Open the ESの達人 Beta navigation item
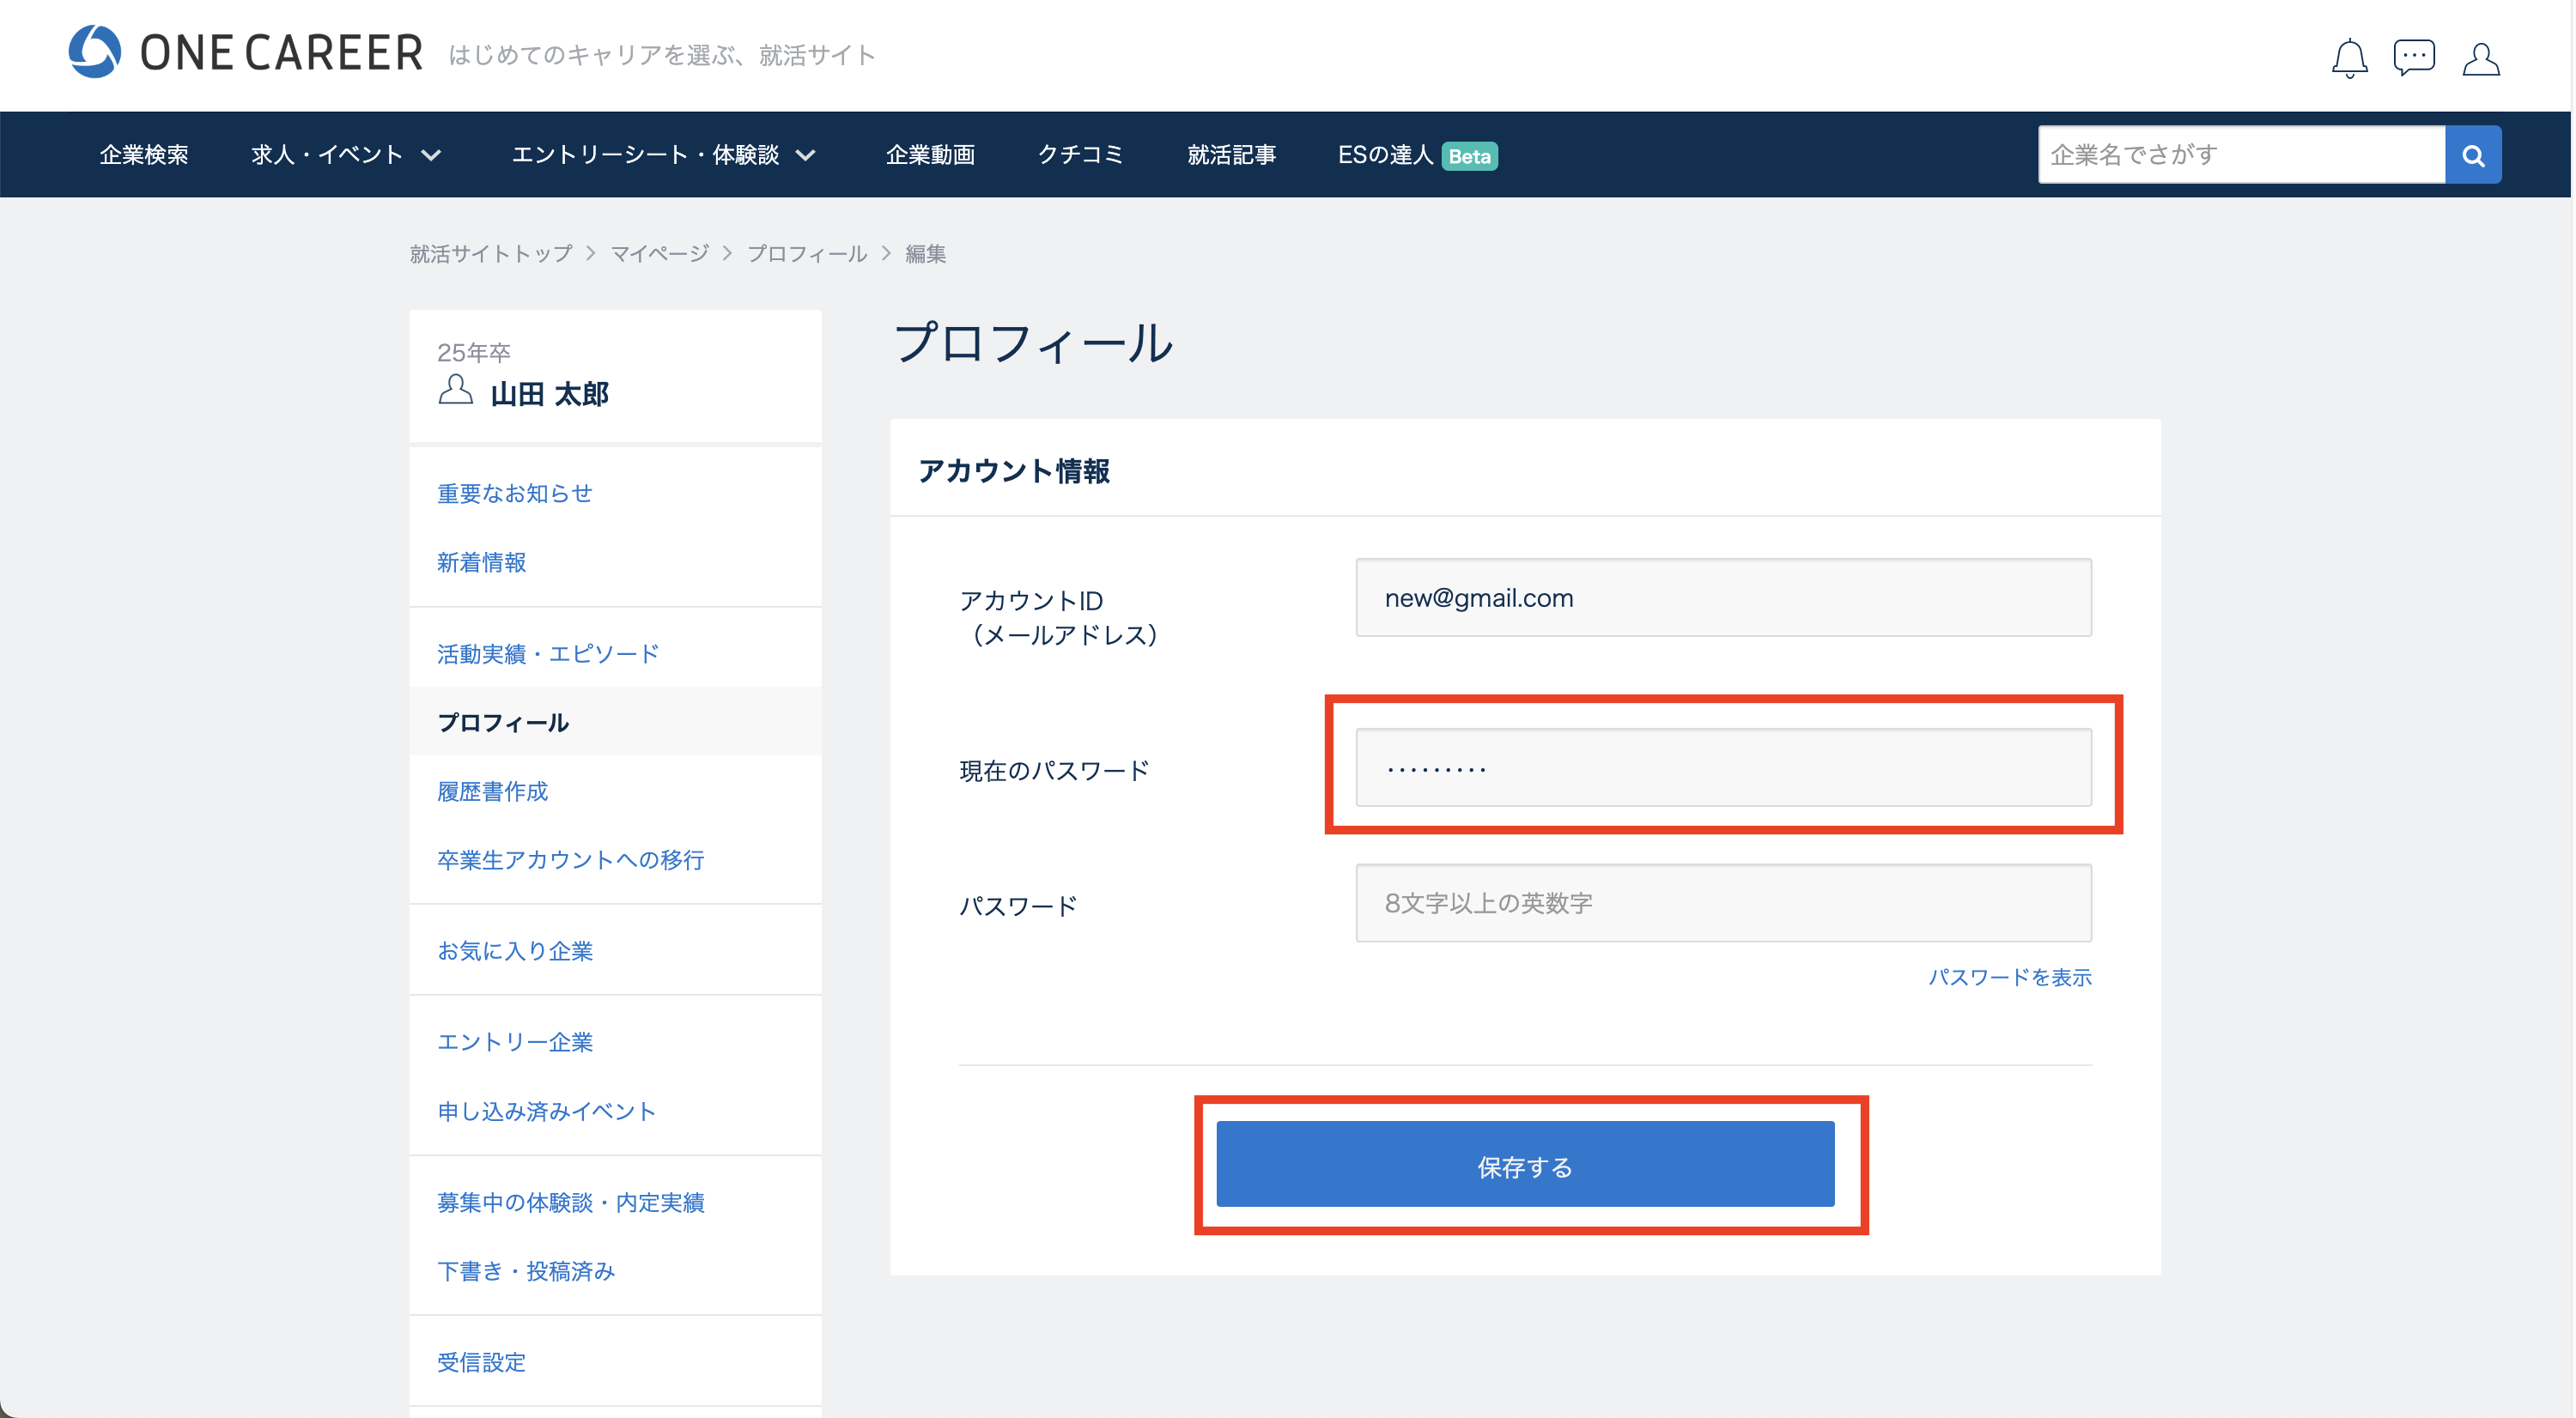Screen dimensions: 2576x1418 pyautogui.click(x=1417, y=155)
